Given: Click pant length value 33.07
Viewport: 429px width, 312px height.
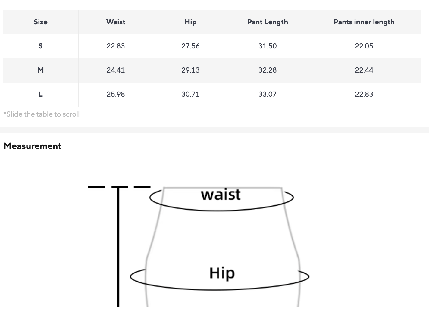Looking at the screenshot, I should coord(267,94).
